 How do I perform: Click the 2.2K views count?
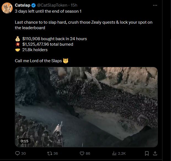click(122, 153)
